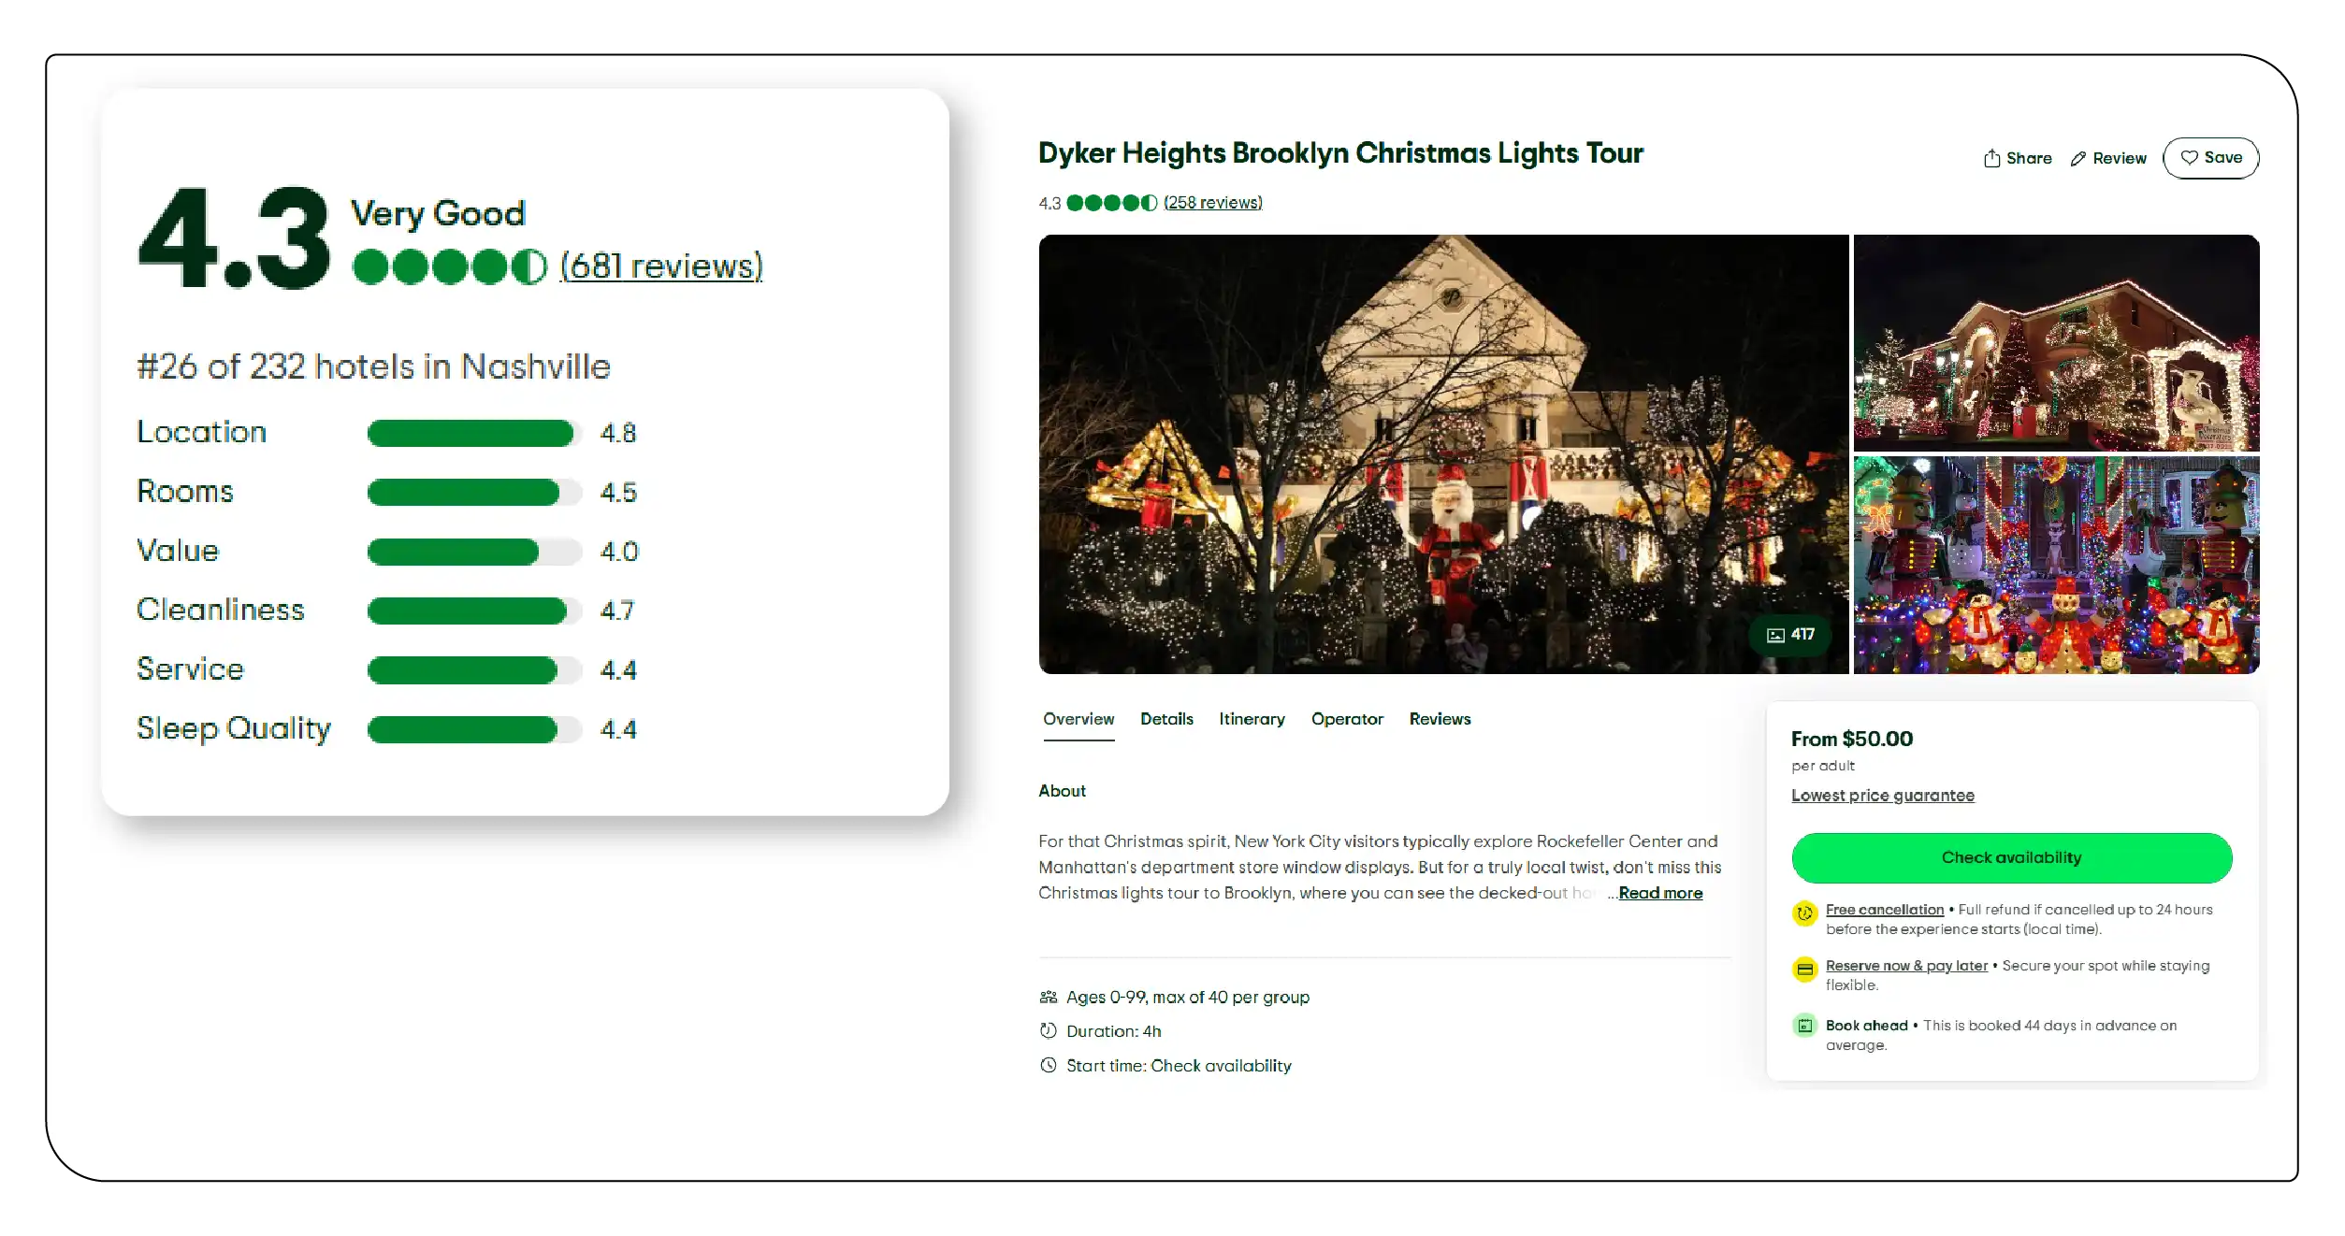Image resolution: width=2345 pixels, height=1236 pixels.
Task: Open the 258 reviews link
Action: click(1212, 202)
